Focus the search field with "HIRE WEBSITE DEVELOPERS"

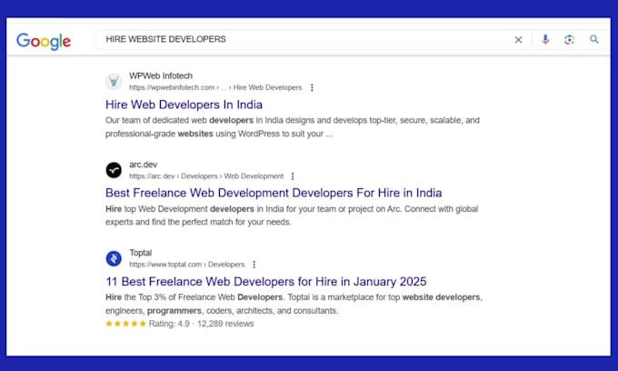300,40
